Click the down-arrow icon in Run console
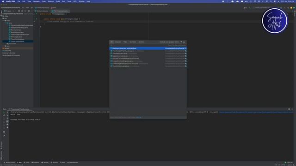This screenshot has width=296, height=166. pos(7,115)
